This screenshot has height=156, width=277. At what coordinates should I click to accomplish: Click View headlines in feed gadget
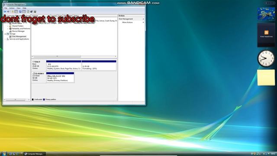point(266,36)
